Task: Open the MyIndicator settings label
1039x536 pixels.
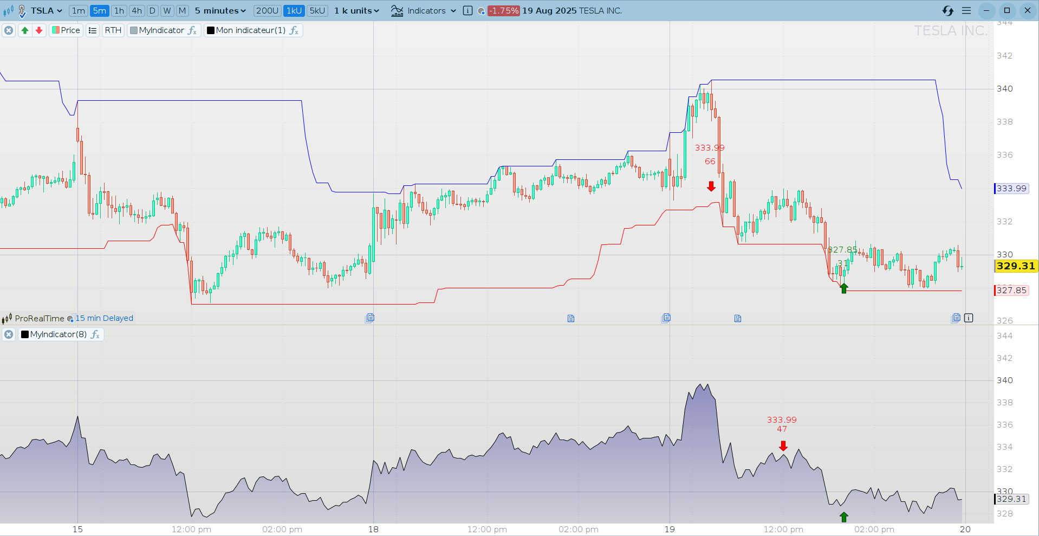Action: click(161, 30)
